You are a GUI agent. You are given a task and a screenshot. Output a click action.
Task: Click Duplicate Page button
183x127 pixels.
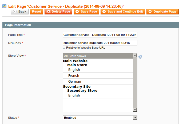(x=162, y=11)
